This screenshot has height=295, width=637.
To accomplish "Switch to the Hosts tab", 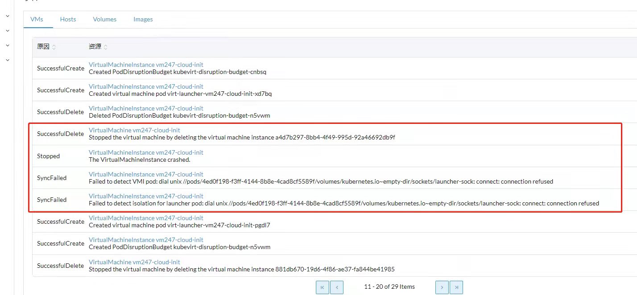I will (x=68, y=19).
